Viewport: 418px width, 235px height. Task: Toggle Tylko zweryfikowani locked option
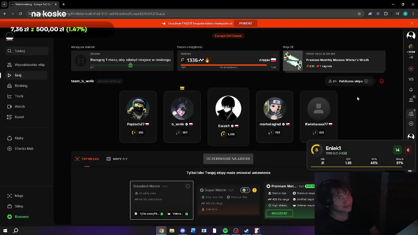pyautogui.click(x=149, y=214)
